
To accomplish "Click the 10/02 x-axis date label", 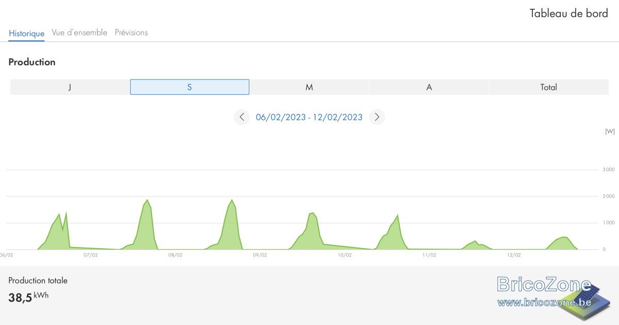I will [x=345, y=255].
